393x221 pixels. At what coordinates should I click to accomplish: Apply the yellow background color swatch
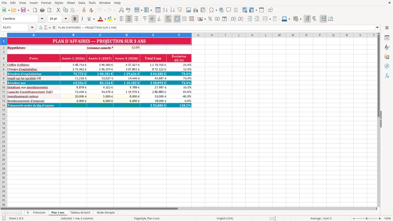click(x=110, y=19)
